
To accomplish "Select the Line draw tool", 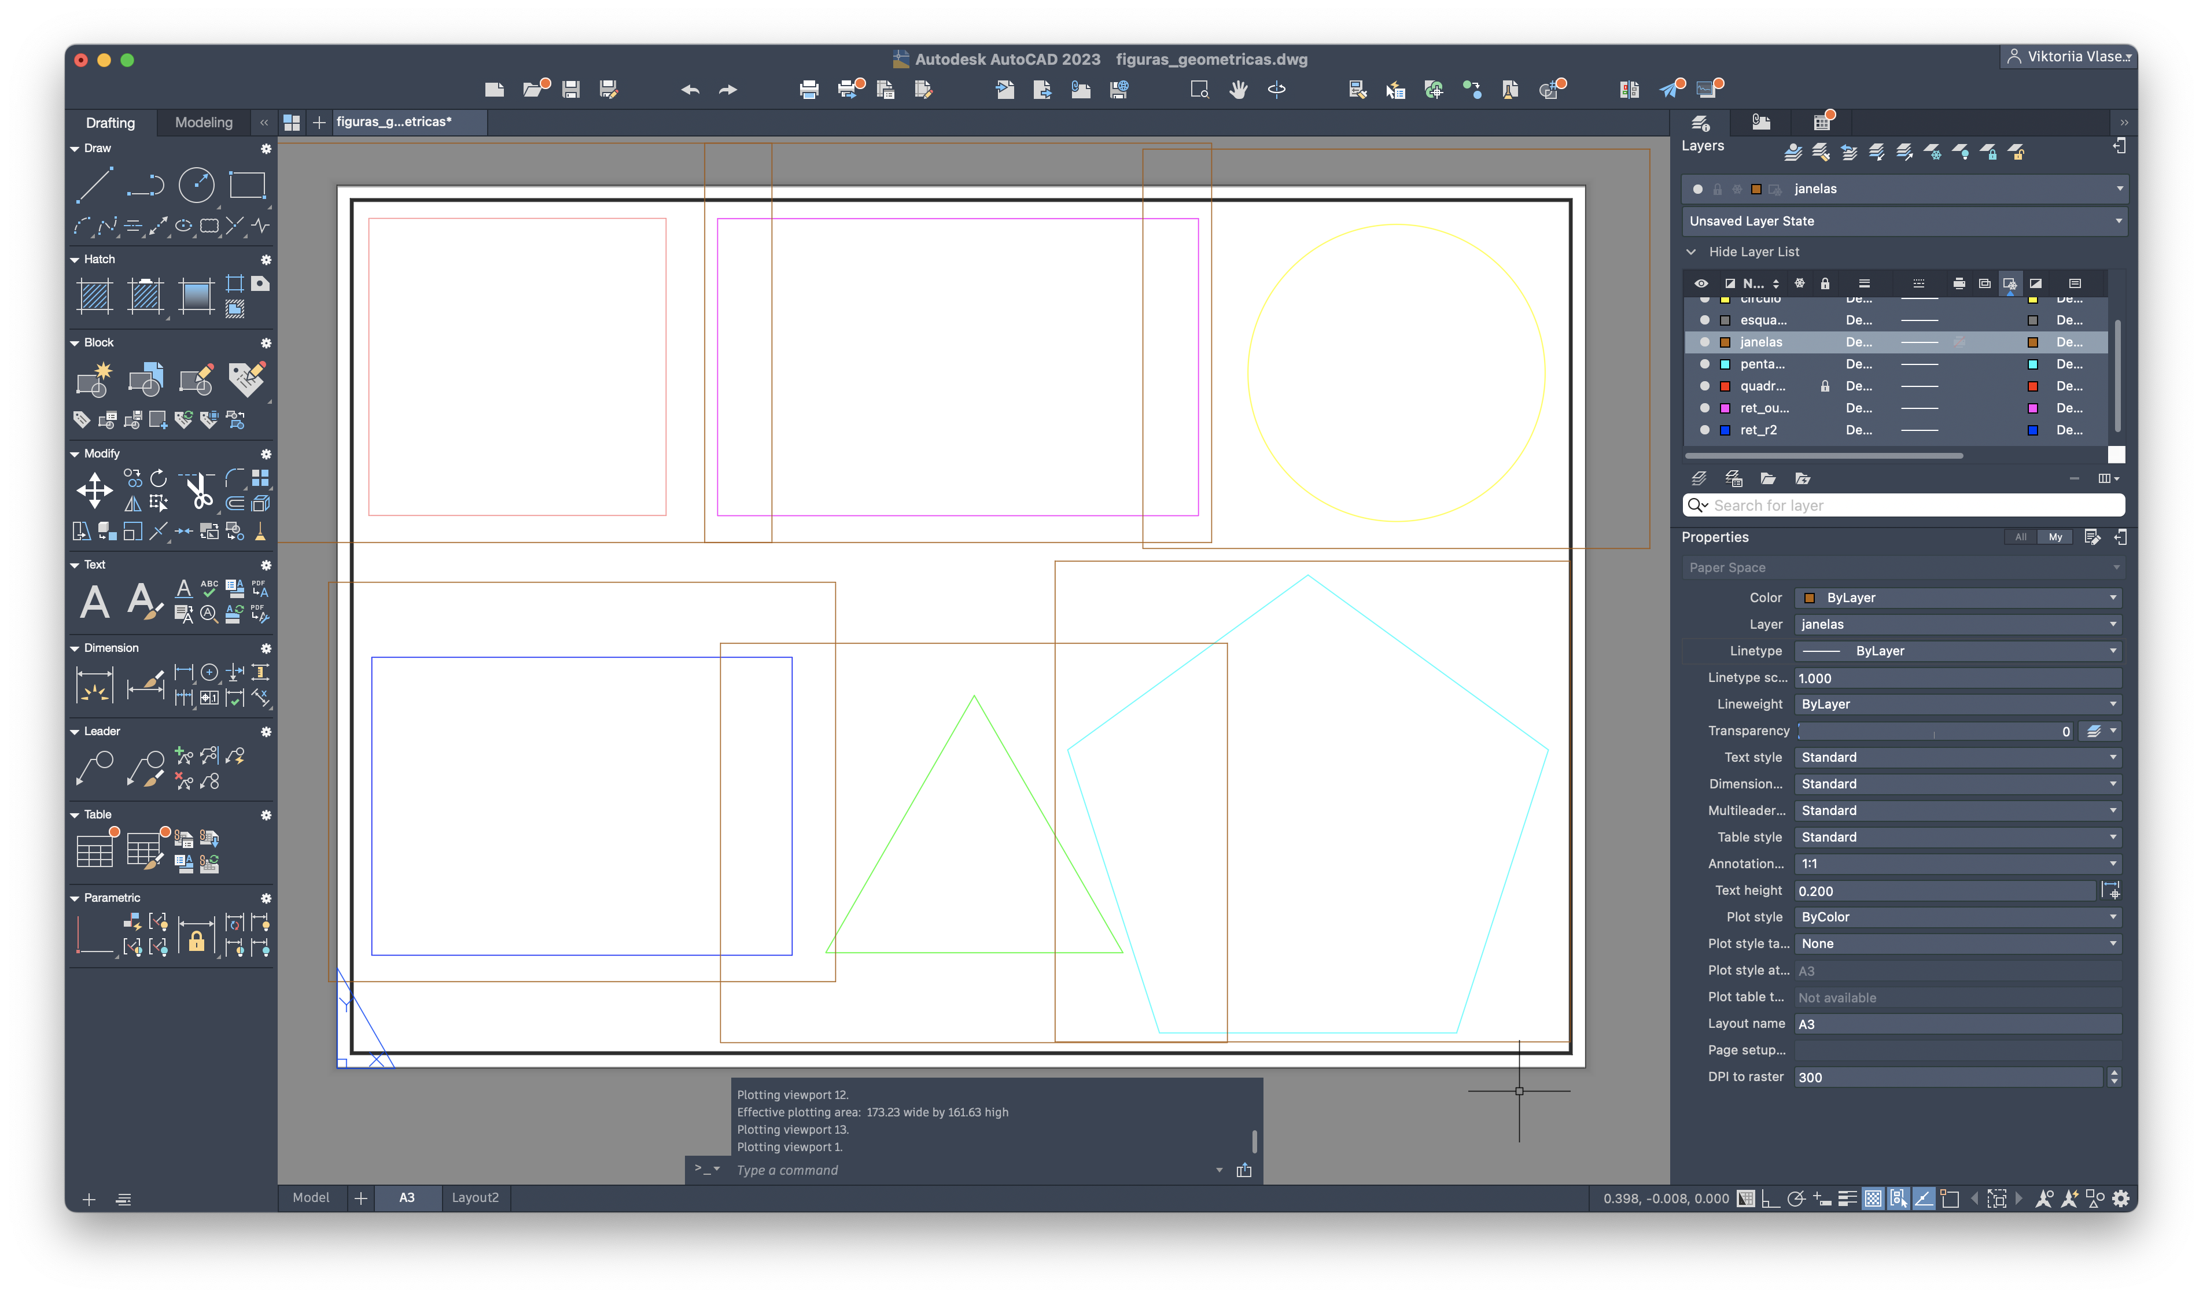I will [x=94, y=185].
